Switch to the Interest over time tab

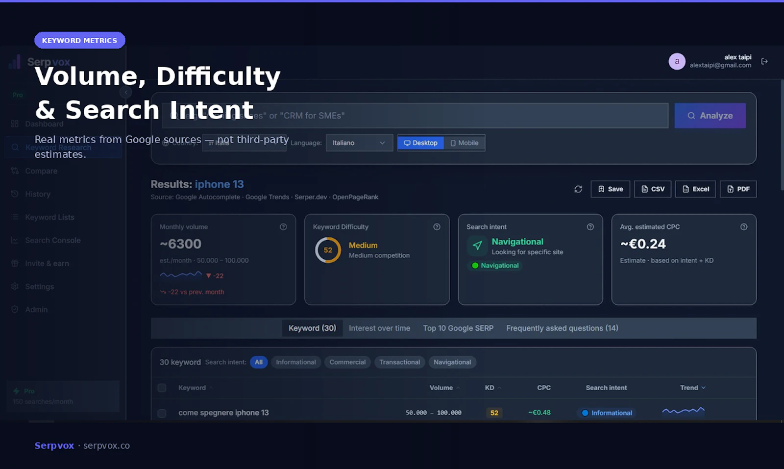[x=379, y=328]
